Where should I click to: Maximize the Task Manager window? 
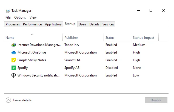[151, 10]
